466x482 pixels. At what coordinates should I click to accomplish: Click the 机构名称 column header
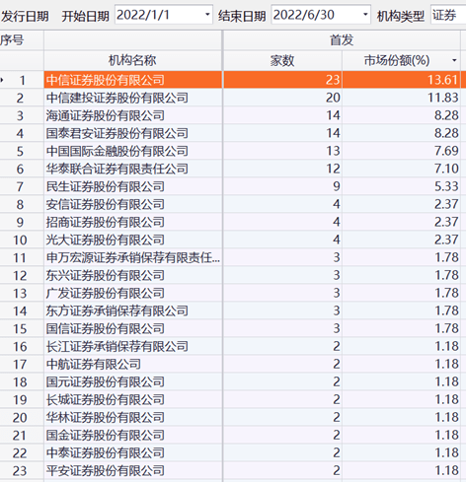pos(132,60)
